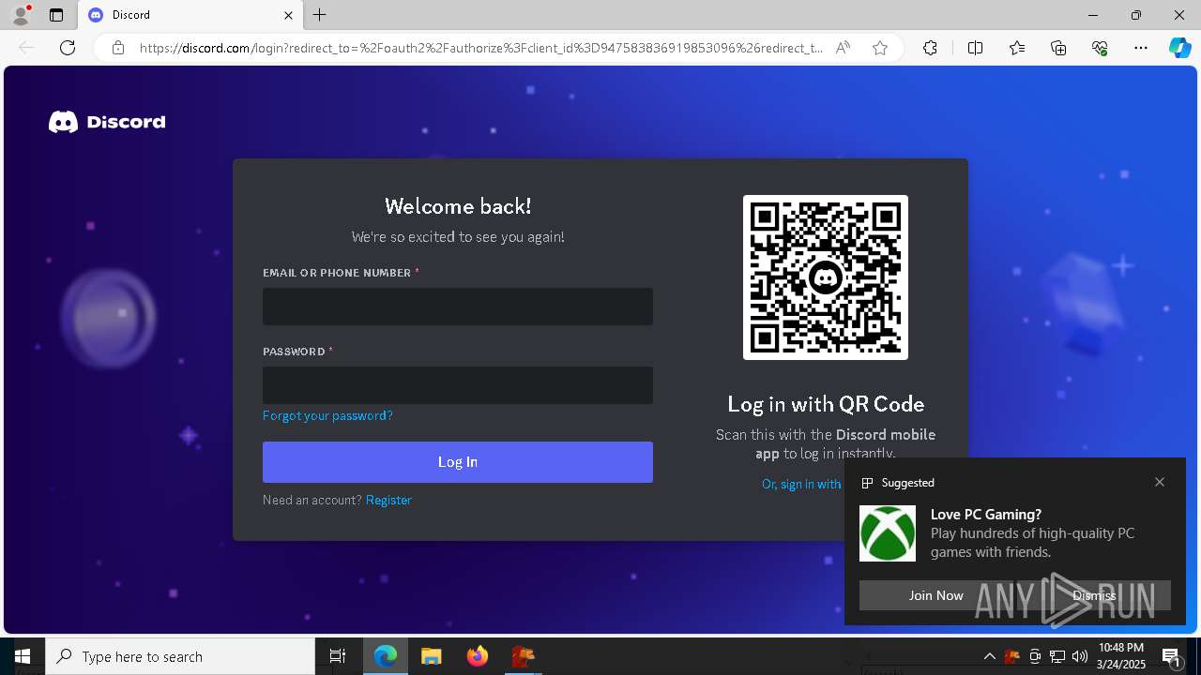Screen dimensions: 1201x675
Task: Open the Extensions puzzle icon
Action: (930, 48)
